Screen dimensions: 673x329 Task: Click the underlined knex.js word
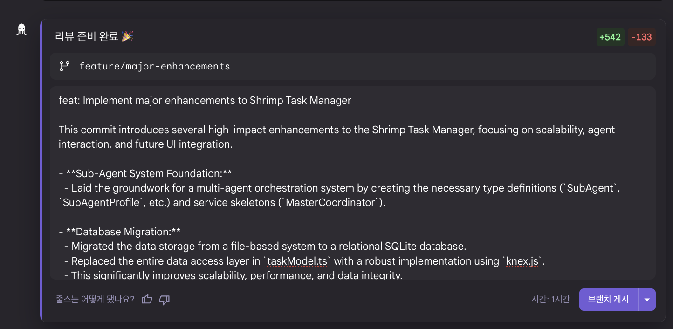click(522, 261)
